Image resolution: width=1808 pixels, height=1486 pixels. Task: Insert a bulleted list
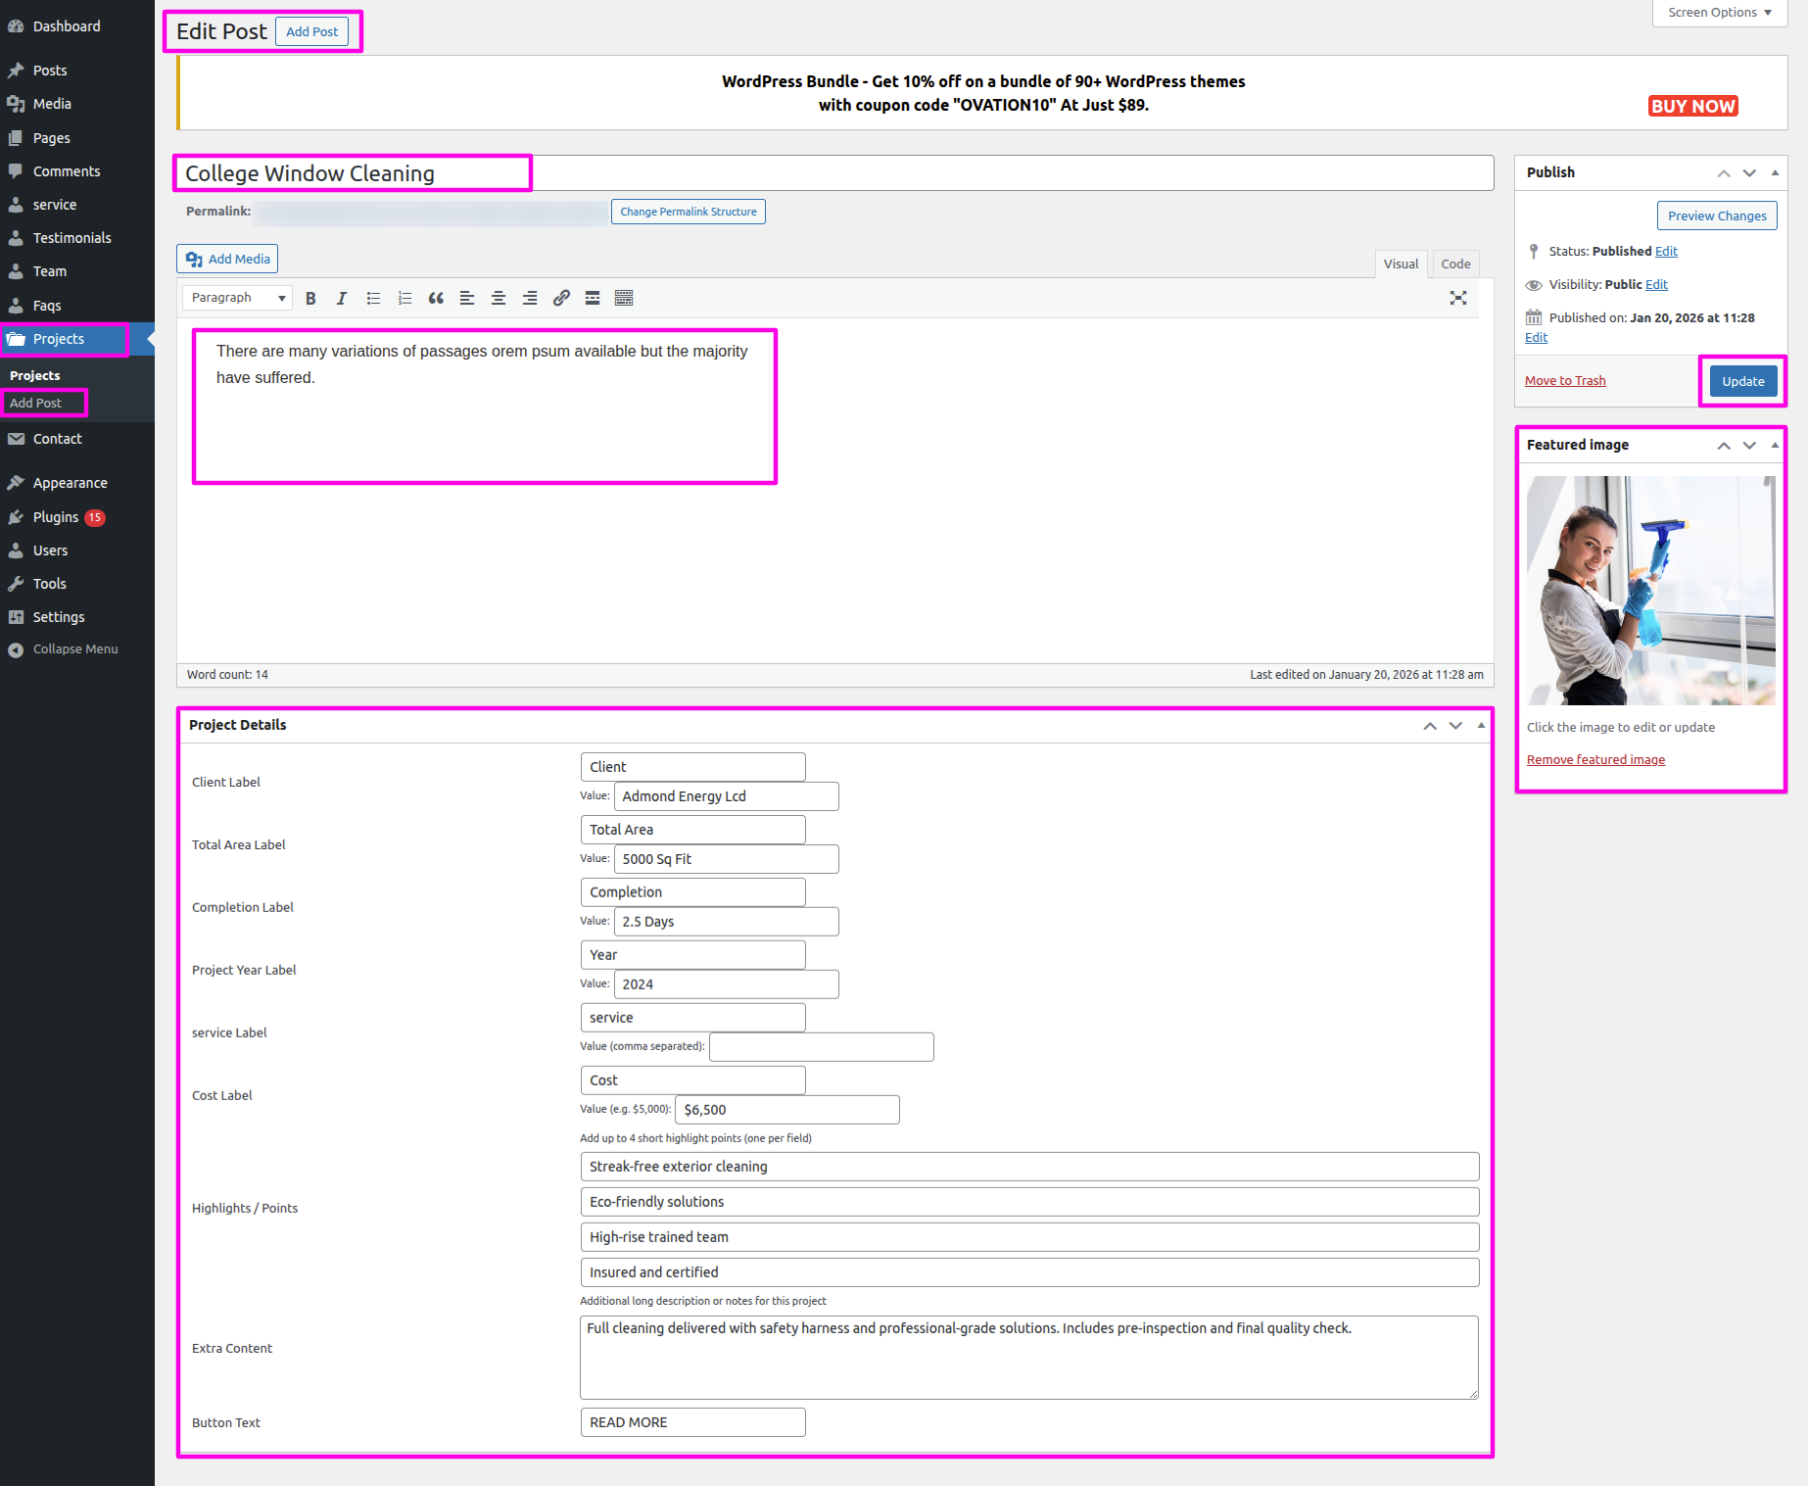[373, 299]
